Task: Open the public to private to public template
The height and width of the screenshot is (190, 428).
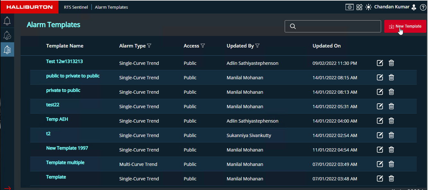Action: coord(73,76)
